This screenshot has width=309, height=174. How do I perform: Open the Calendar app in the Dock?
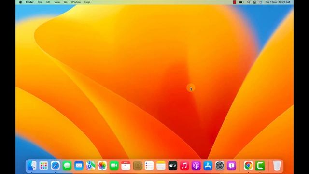tap(126, 165)
